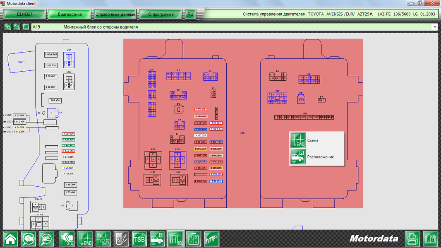Select fuse F 112 40A
The width and height of the screenshot is (441, 248).
[x=19, y=122]
